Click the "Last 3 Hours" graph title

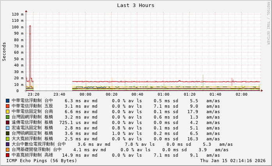(x=135, y=5)
